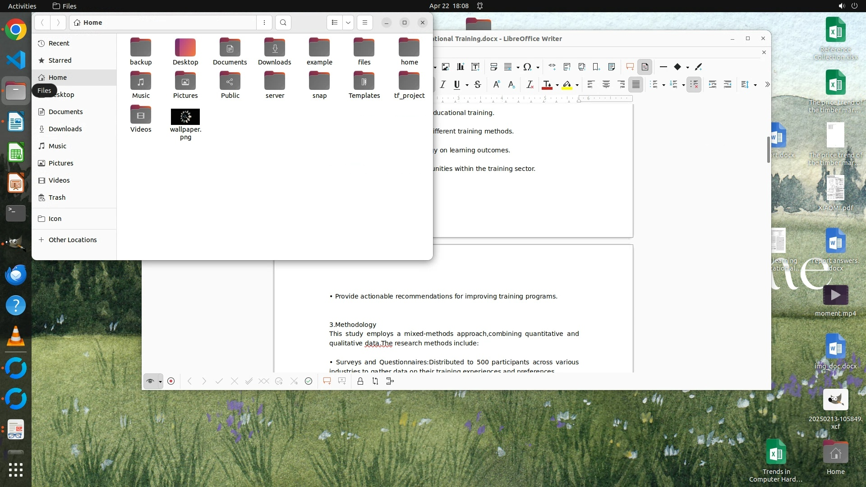Image resolution: width=866 pixels, height=487 pixels.
Task: Select the wallpaper.png thumbnail
Action: (185, 117)
